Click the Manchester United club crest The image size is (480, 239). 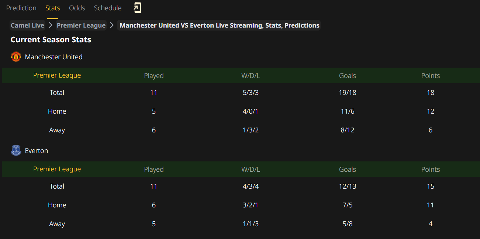point(16,57)
